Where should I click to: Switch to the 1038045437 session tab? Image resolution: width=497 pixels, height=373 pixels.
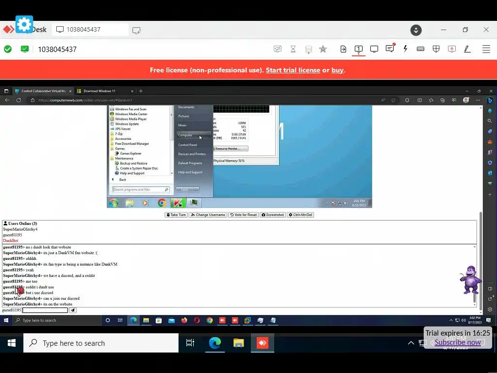coord(90,30)
